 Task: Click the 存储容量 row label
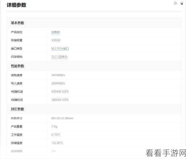click(x=17, y=40)
